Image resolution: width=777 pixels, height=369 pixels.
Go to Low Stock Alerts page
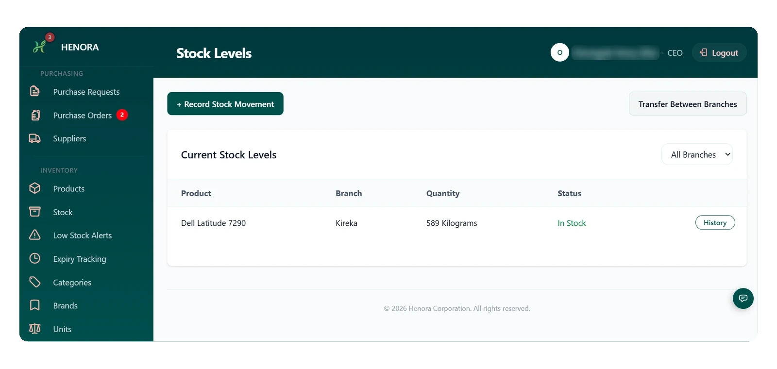[x=83, y=235]
